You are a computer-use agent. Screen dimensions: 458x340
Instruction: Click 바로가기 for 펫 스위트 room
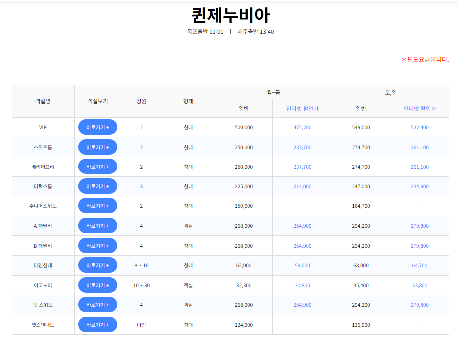click(x=97, y=305)
